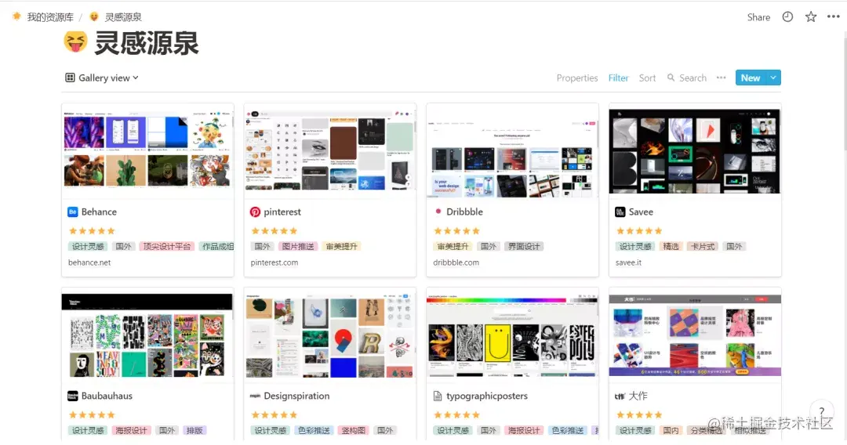Screen dimensions: 847x445
Task: Click the page title tongue-face emoji icon
Action: [x=75, y=42]
